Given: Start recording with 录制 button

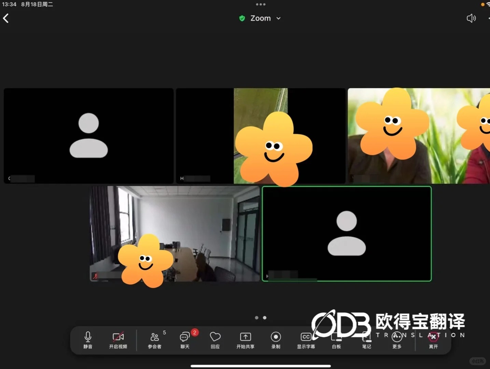Looking at the screenshot, I should click(x=276, y=340).
